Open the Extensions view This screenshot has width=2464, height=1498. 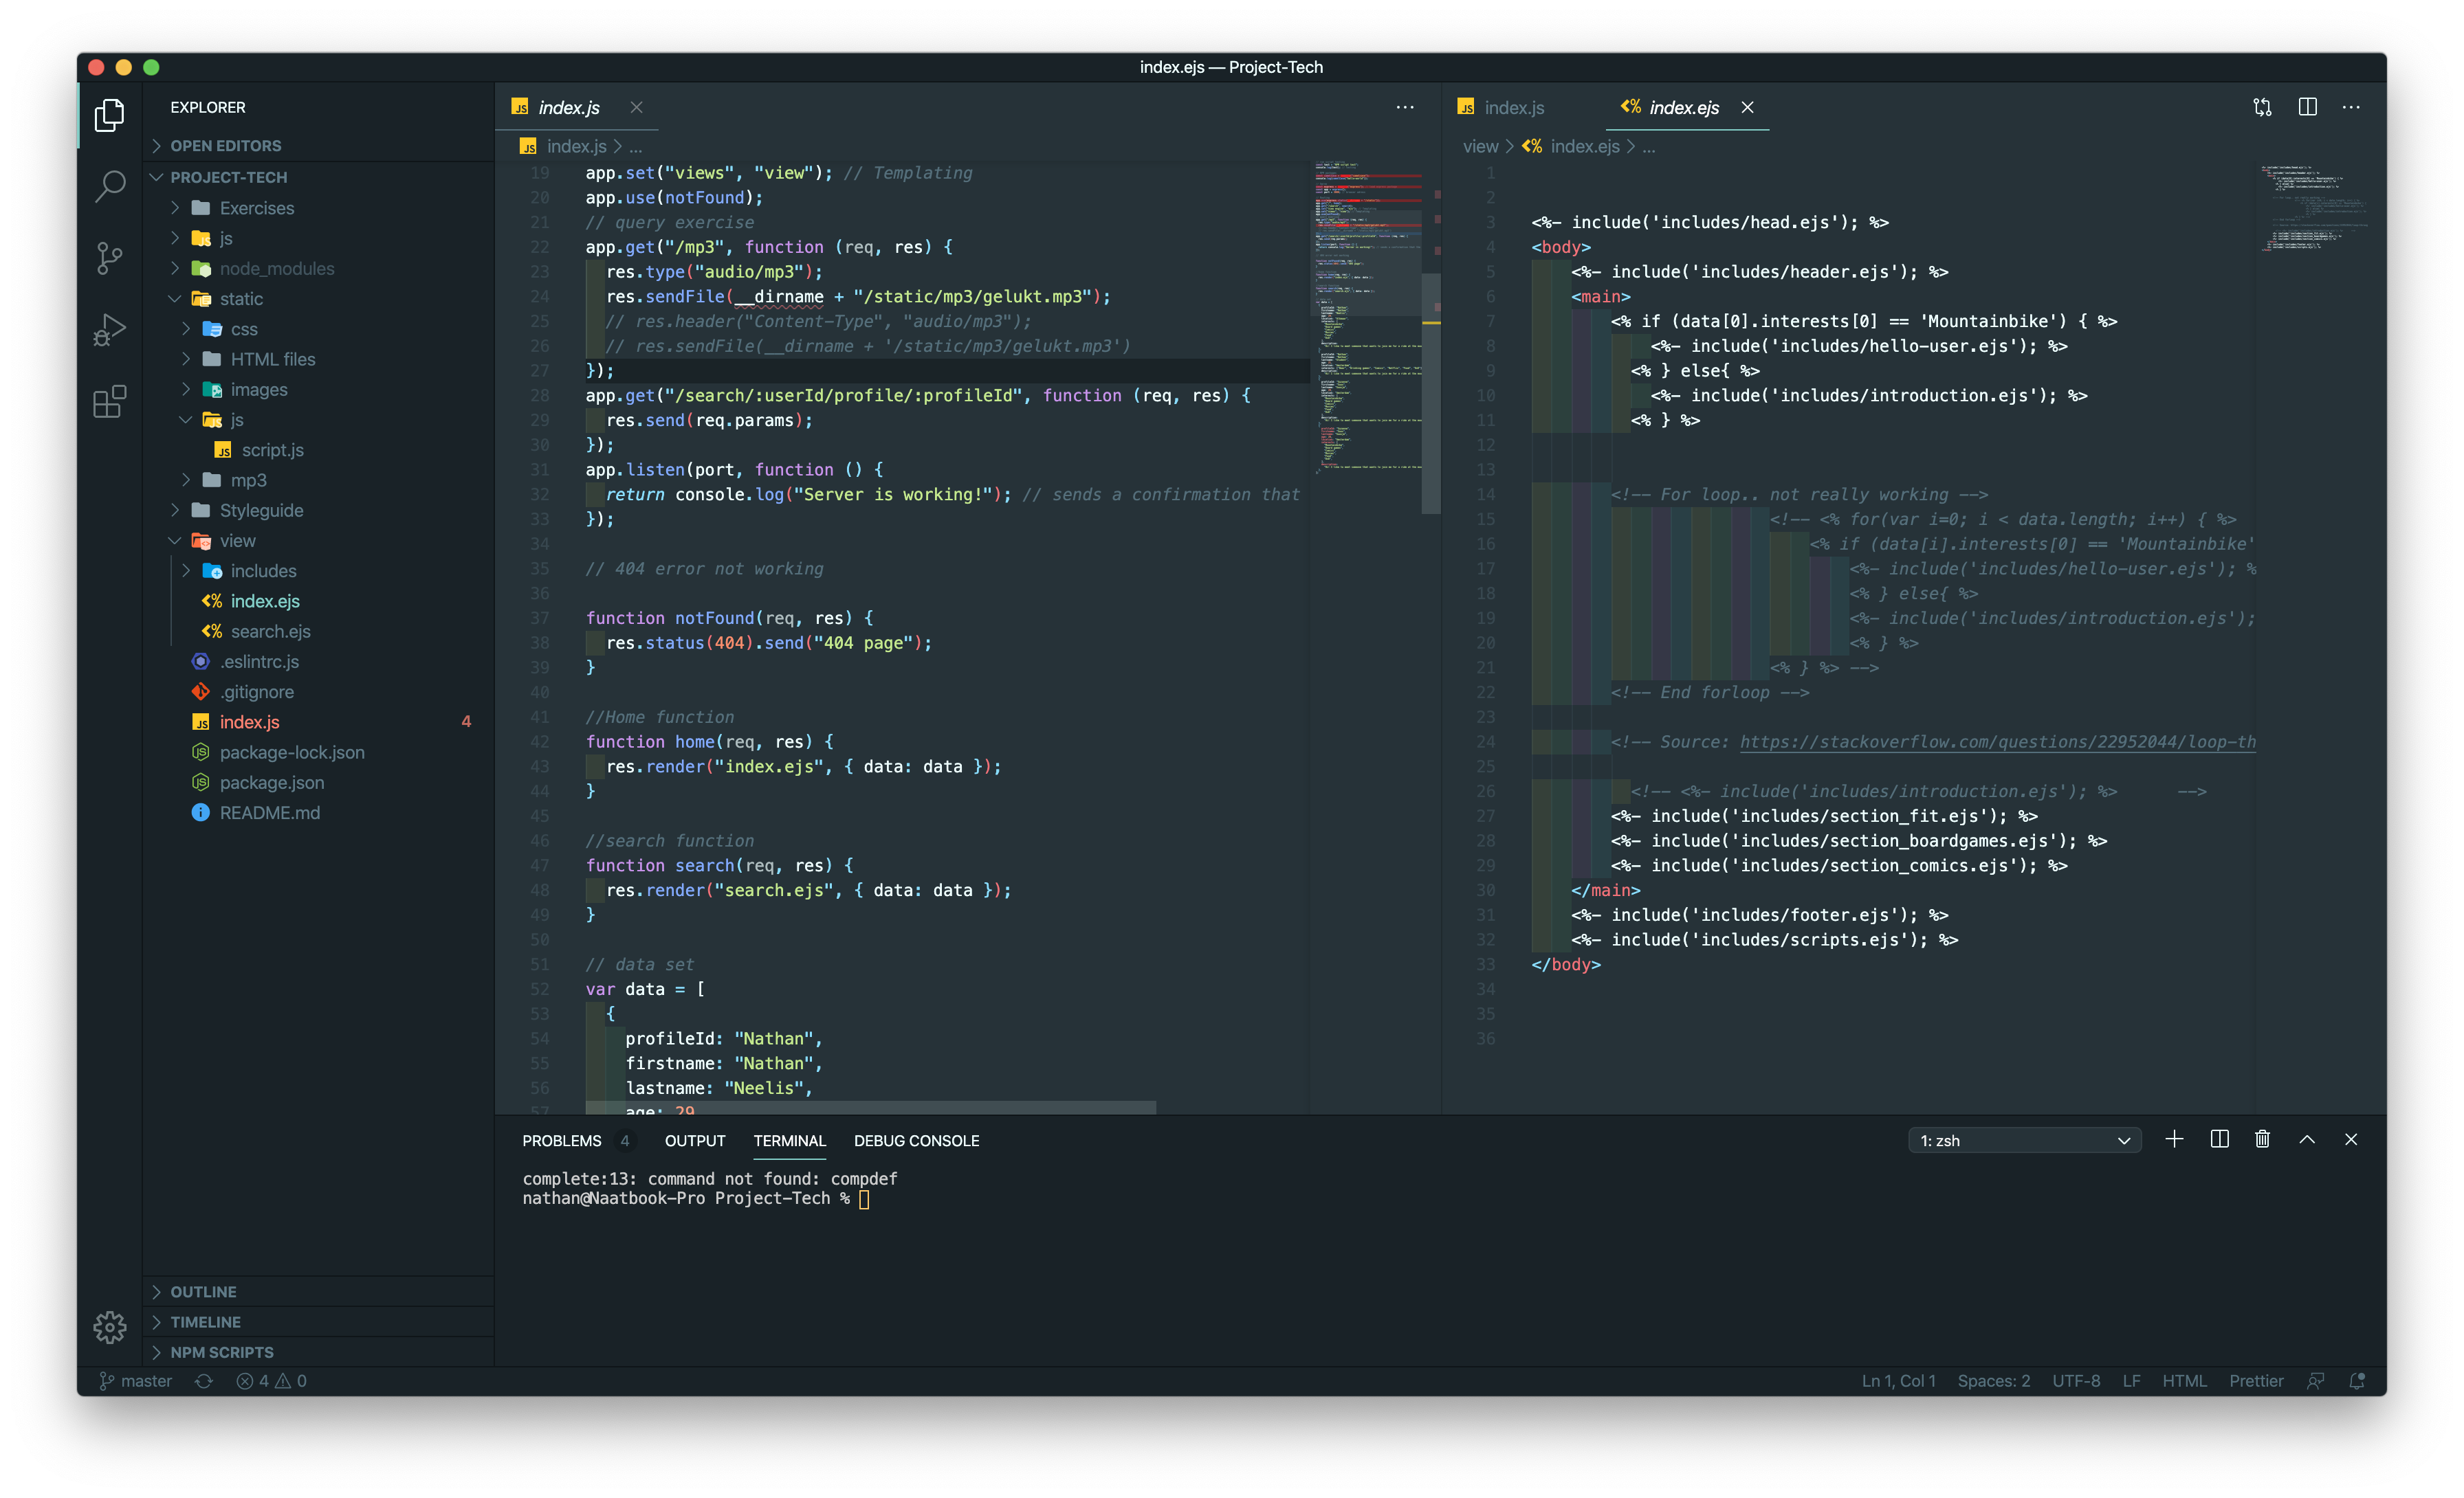pyautogui.click(x=109, y=402)
